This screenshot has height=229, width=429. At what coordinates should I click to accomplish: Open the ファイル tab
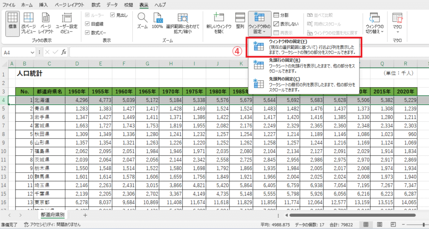click(x=9, y=5)
